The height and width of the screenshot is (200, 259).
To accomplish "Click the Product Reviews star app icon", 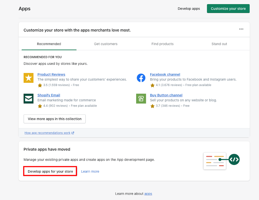I will 28,78.
